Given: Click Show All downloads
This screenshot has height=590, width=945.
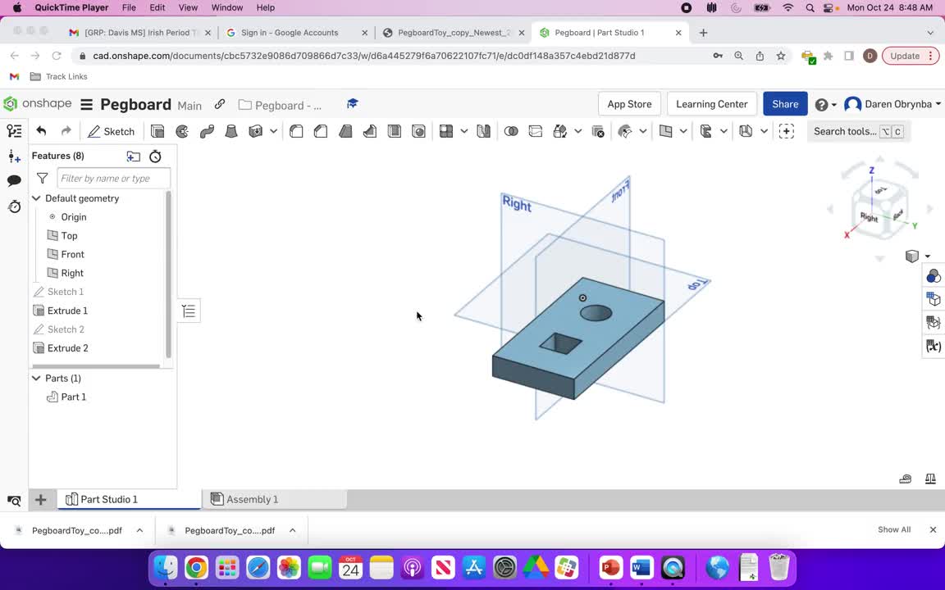Looking at the screenshot, I should 894,530.
